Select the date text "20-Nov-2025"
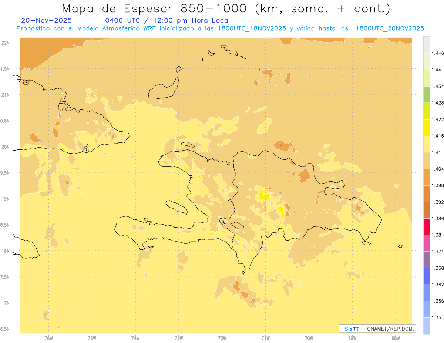Image resolution: width=444 pixels, height=343 pixels. pyautogui.click(x=47, y=21)
